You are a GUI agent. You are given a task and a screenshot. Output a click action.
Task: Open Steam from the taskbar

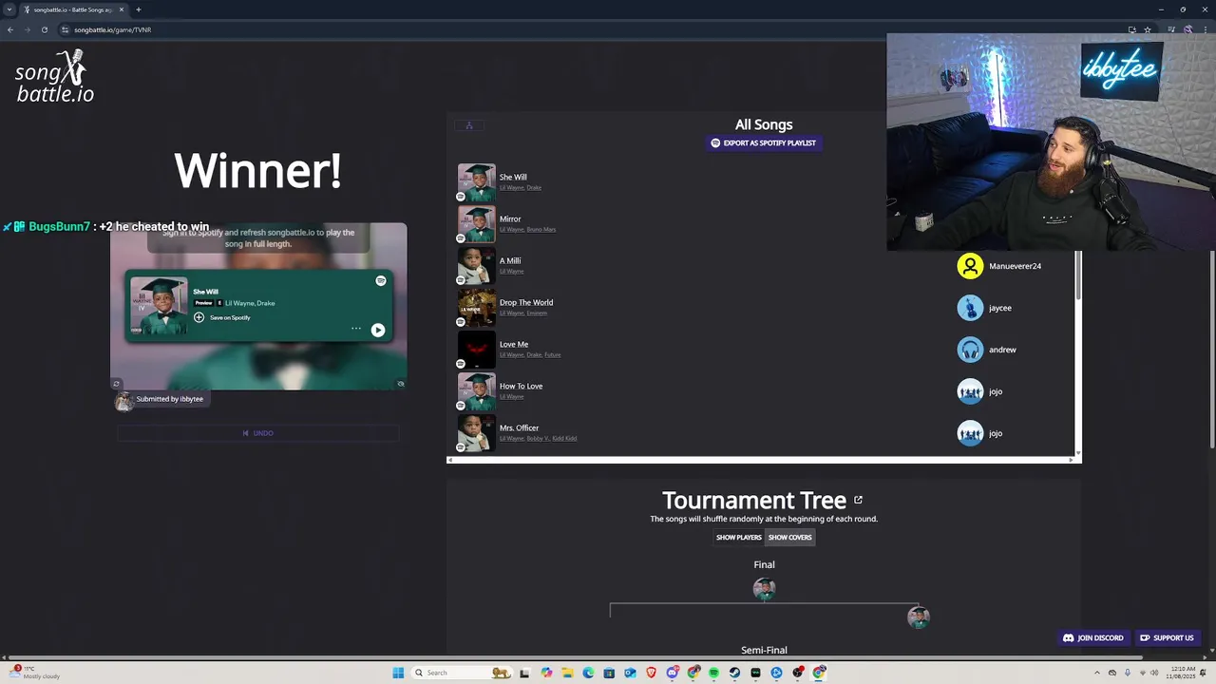tap(734, 673)
